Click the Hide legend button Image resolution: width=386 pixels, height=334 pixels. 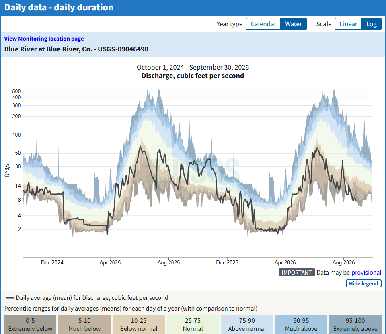[363, 283]
